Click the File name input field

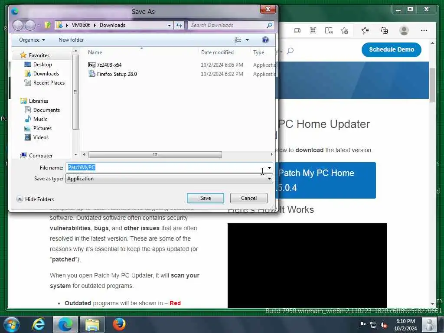pyautogui.click(x=166, y=168)
